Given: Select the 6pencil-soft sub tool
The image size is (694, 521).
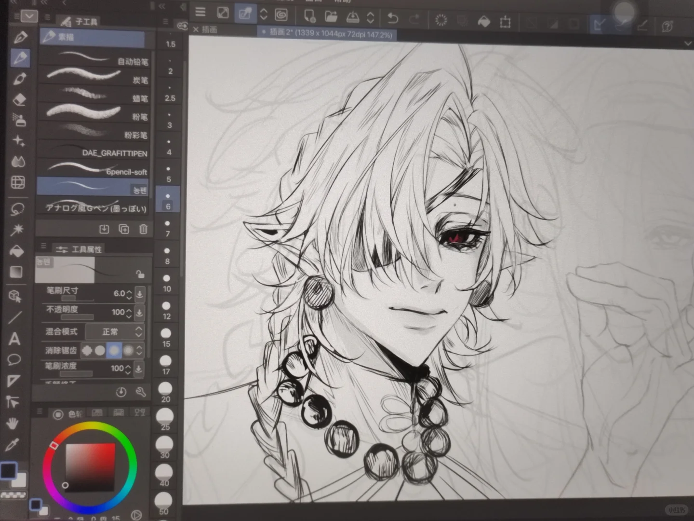Looking at the screenshot, I should [x=93, y=169].
